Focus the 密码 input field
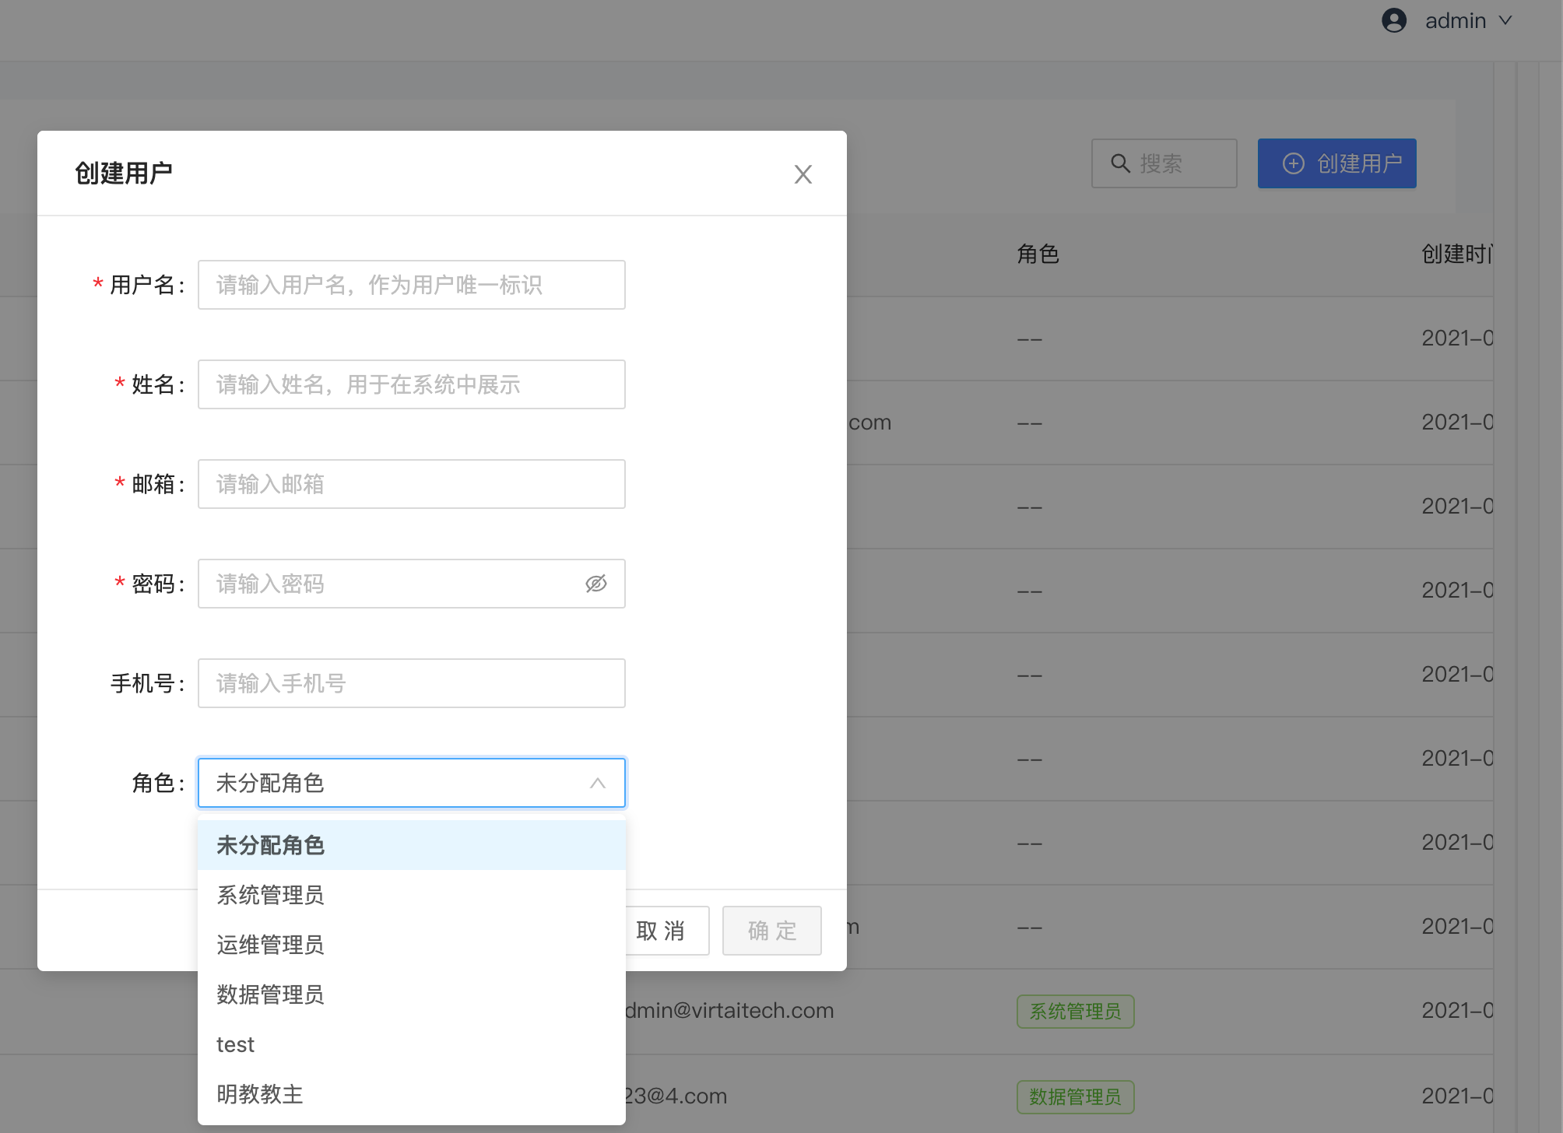The image size is (1563, 1133). coord(412,584)
